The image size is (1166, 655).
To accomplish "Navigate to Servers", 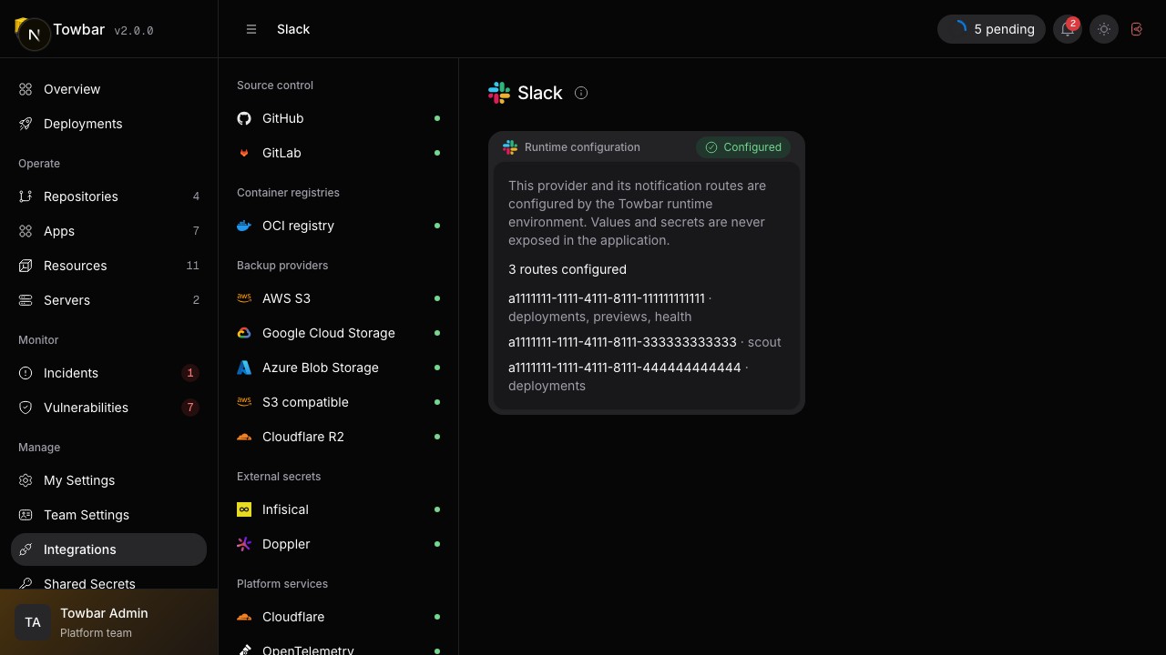I will (108, 300).
